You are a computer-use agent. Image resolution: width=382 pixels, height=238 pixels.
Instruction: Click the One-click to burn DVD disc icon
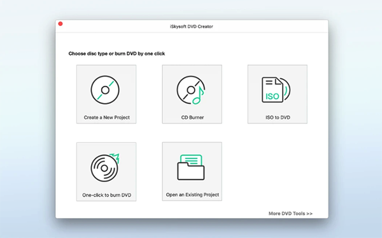105,167
